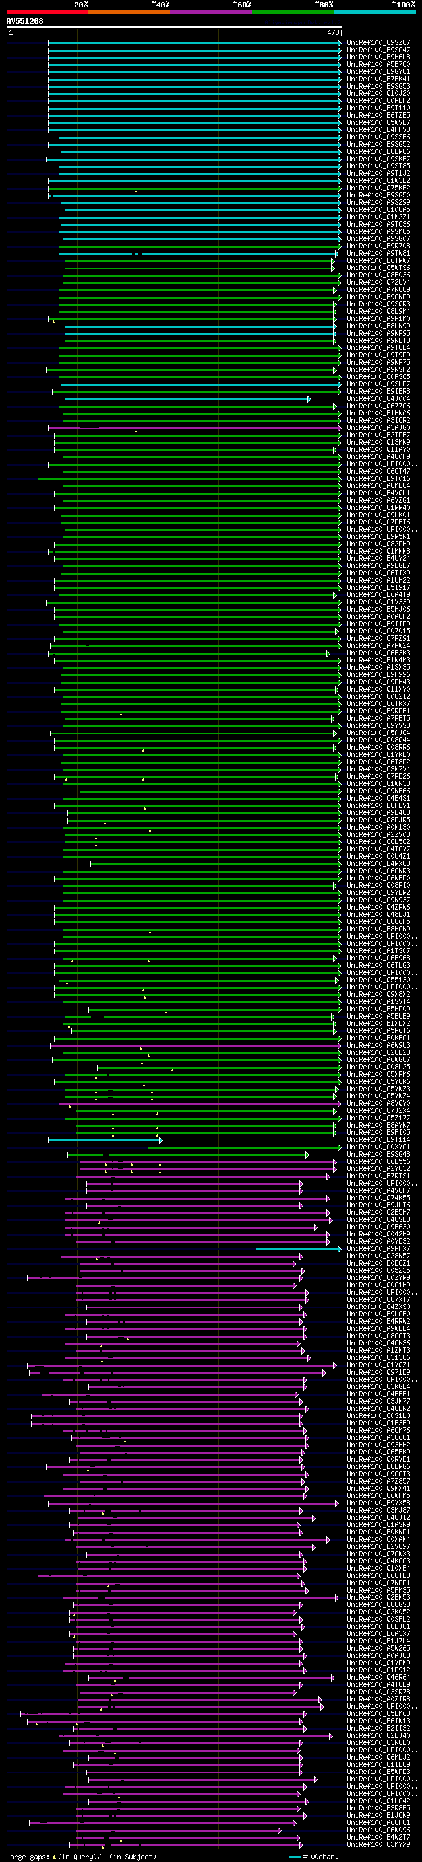Select the AV551208 query name
Viewport: 422px width, 1862px height.
coord(24,22)
